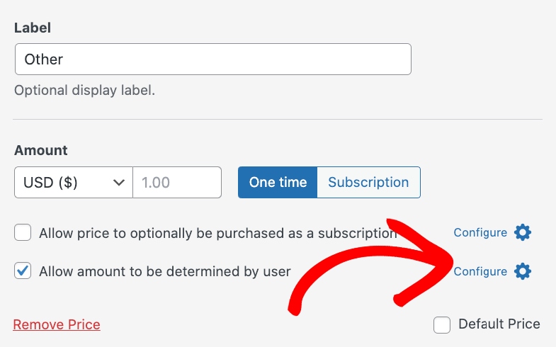
Task: Tick the Default Price checkbox
Action: point(443,324)
